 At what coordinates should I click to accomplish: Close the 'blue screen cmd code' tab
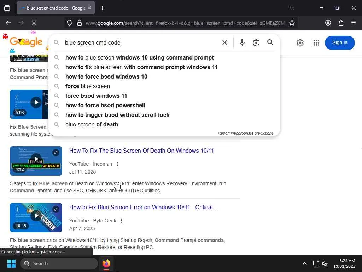point(89,8)
